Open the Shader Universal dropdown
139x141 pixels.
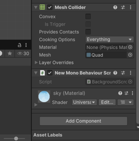pyautogui.click(x=84, y=102)
